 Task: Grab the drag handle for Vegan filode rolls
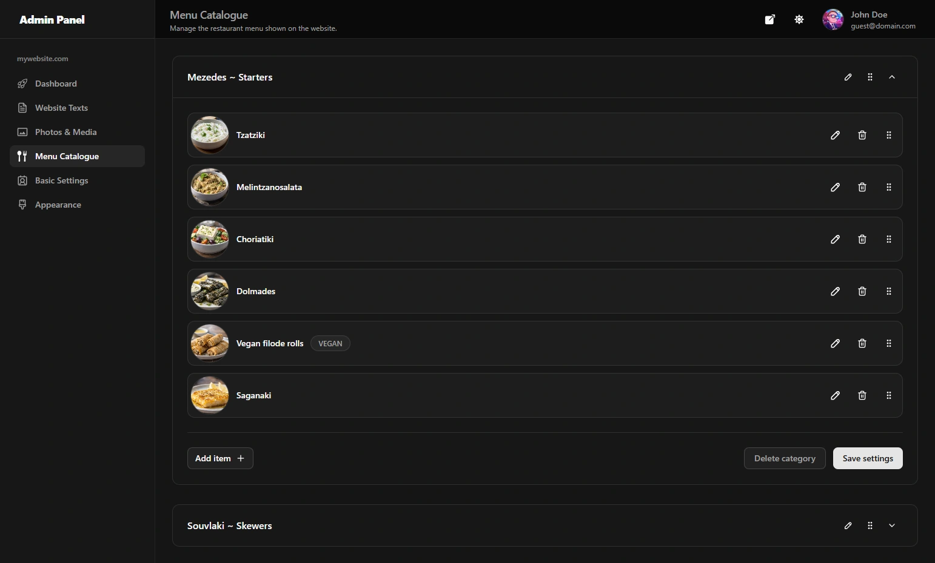coord(888,343)
